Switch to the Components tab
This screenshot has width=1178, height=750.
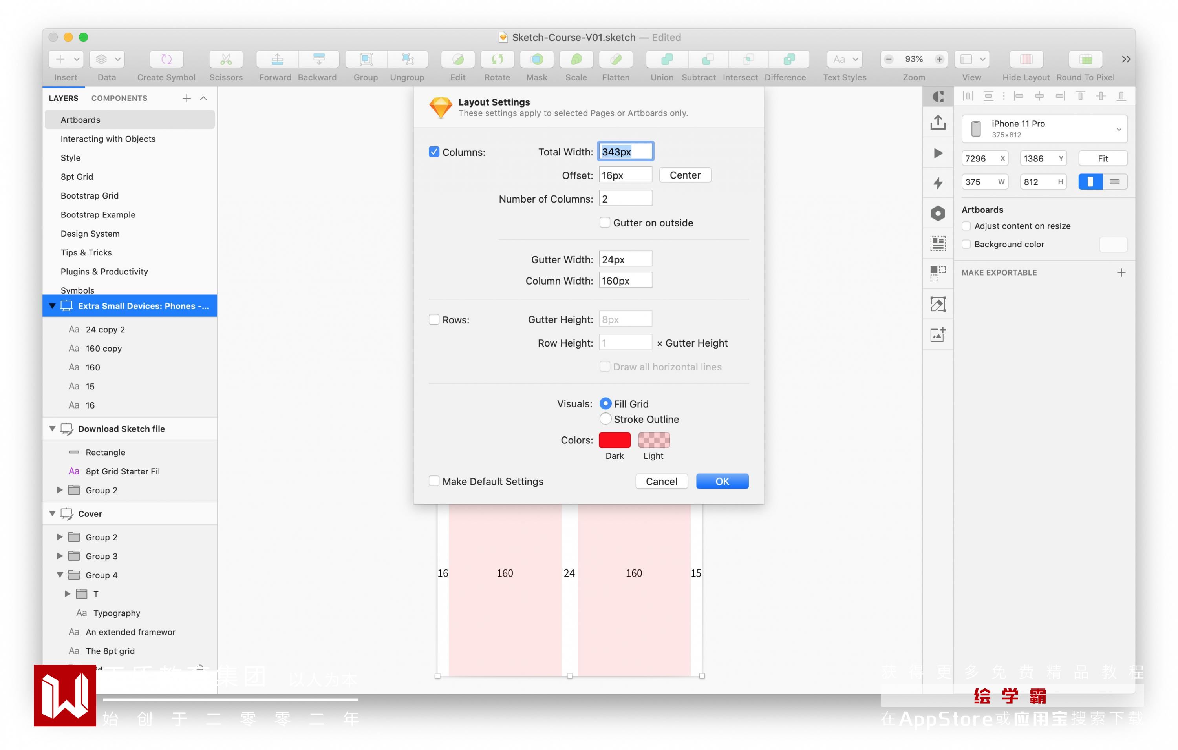pyautogui.click(x=119, y=98)
